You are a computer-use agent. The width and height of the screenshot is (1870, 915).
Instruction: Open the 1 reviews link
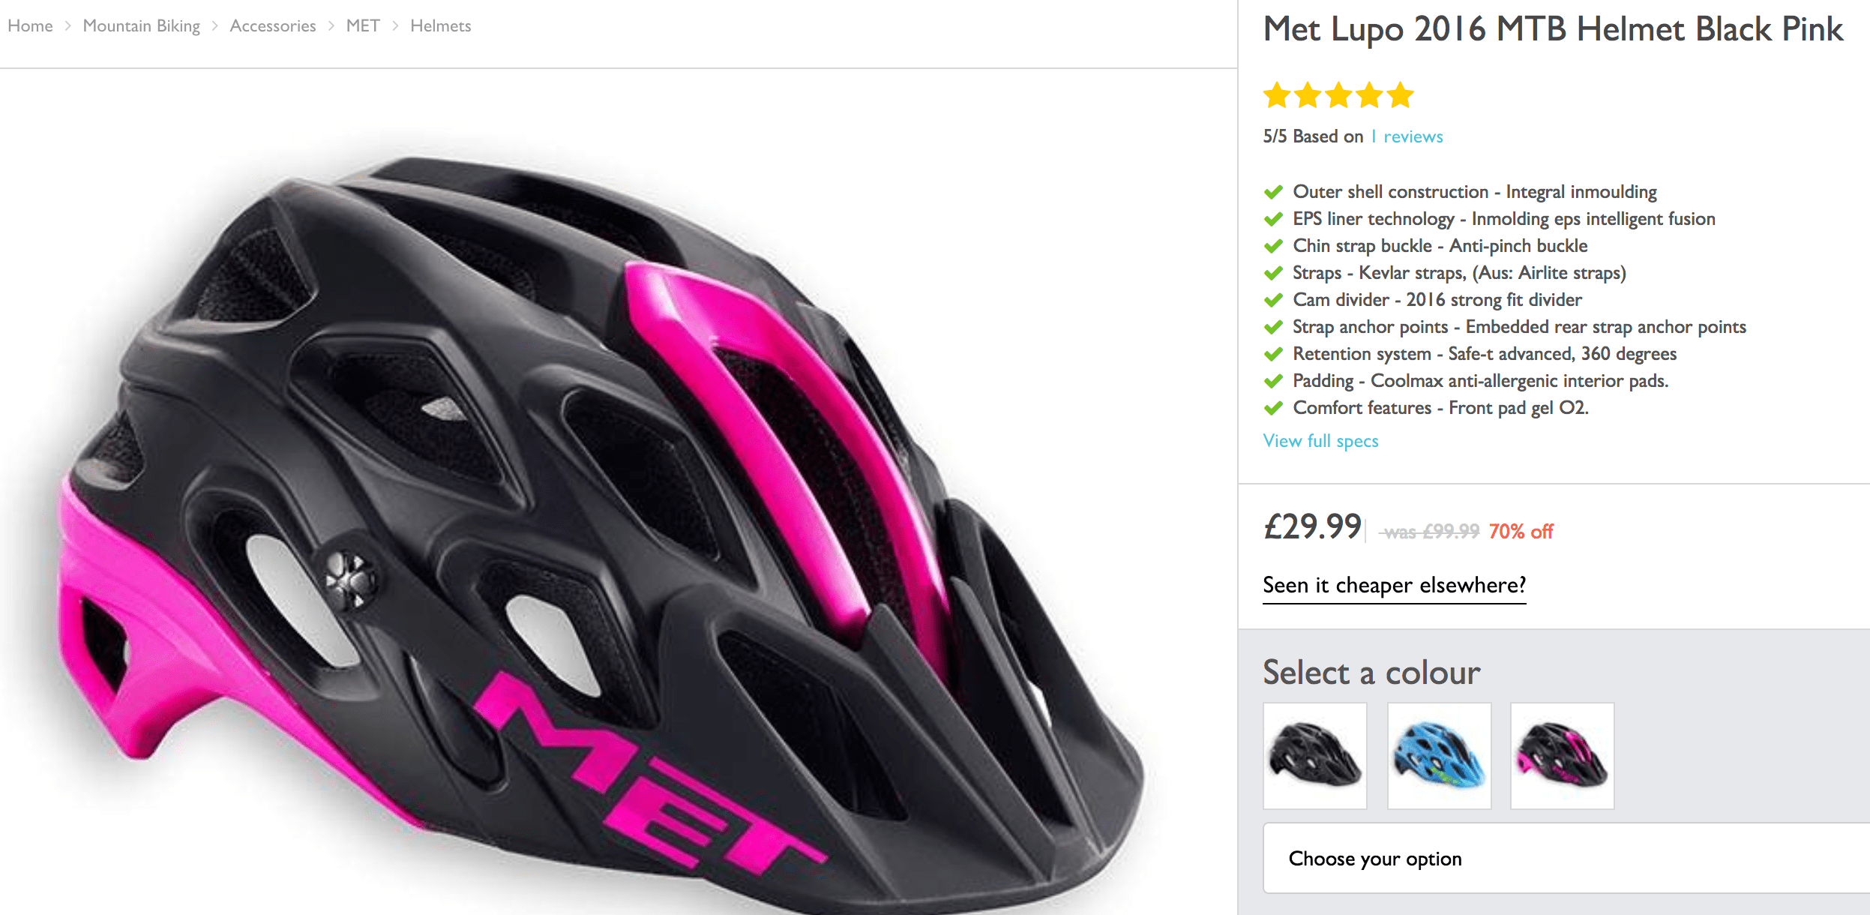1407,136
